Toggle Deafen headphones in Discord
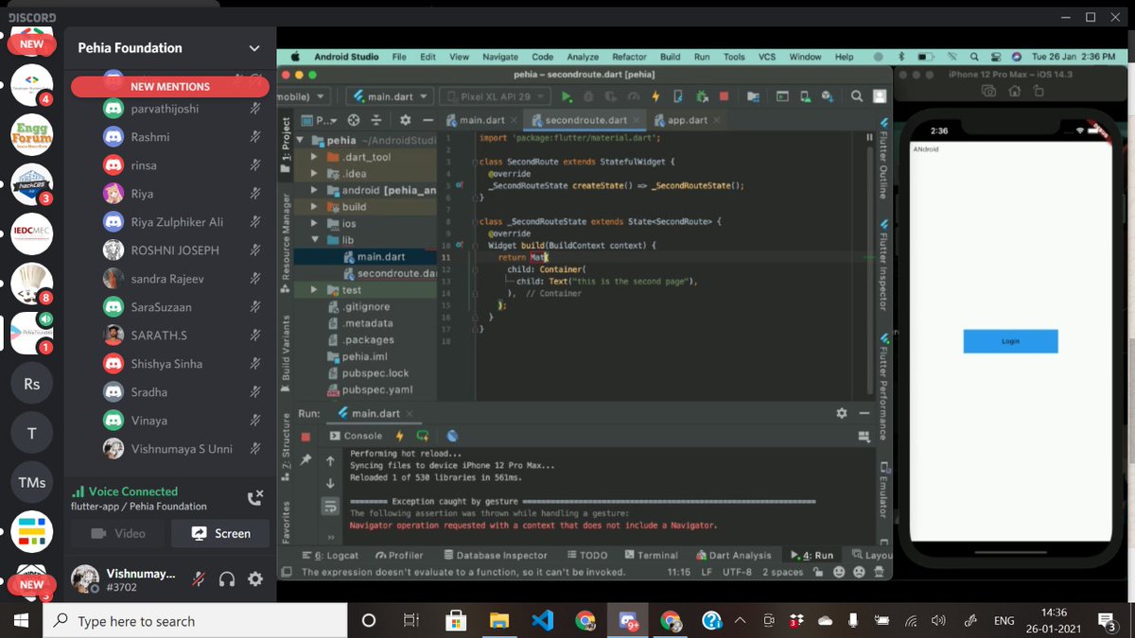Screen dimensions: 1135x638 [x=227, y=579]
